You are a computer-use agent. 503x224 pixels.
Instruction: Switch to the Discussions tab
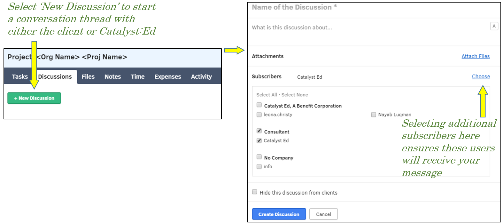(55, 77)
